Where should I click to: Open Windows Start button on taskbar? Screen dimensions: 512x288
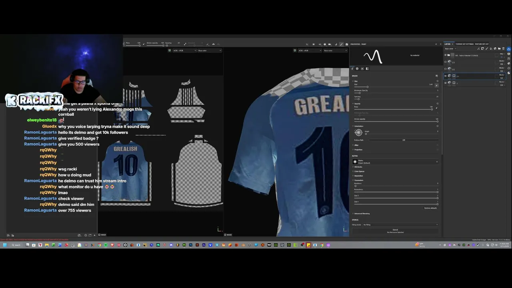(4, 245)
